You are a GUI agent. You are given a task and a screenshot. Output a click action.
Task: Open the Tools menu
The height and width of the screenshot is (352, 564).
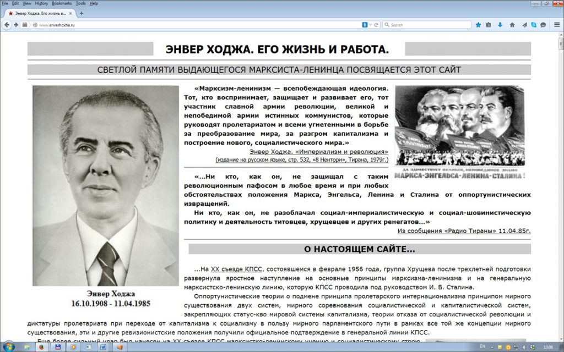(x=80, y=3)
